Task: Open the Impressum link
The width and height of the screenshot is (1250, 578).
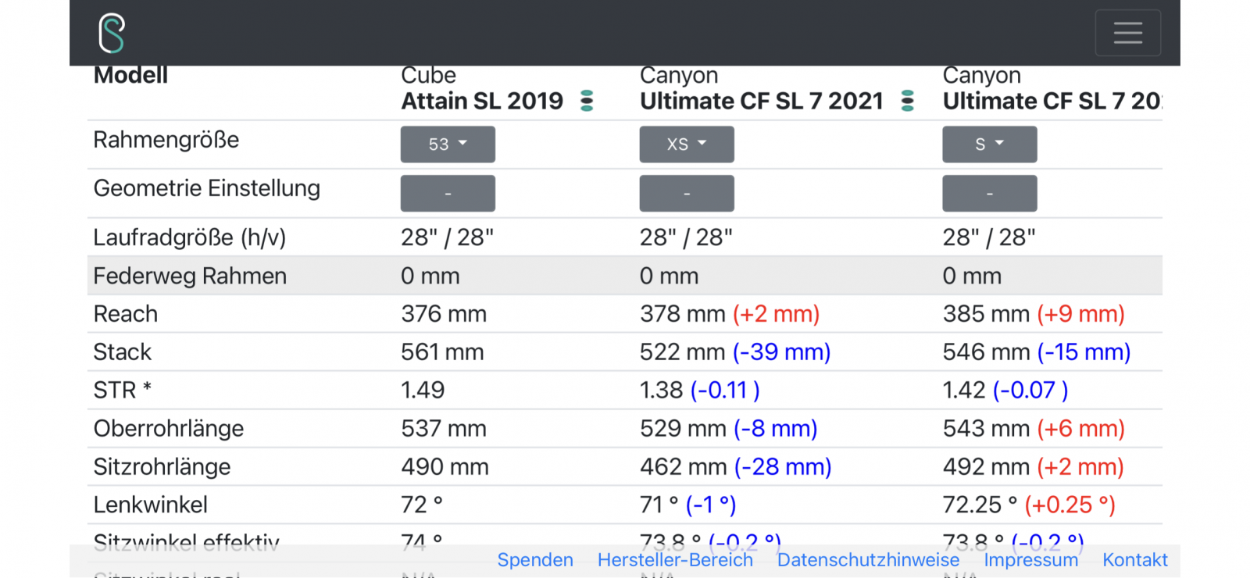Action: (1030, 560)
